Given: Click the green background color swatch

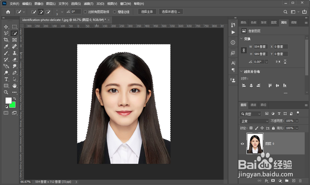Looking at the screenshot, I should click(13, 105).
